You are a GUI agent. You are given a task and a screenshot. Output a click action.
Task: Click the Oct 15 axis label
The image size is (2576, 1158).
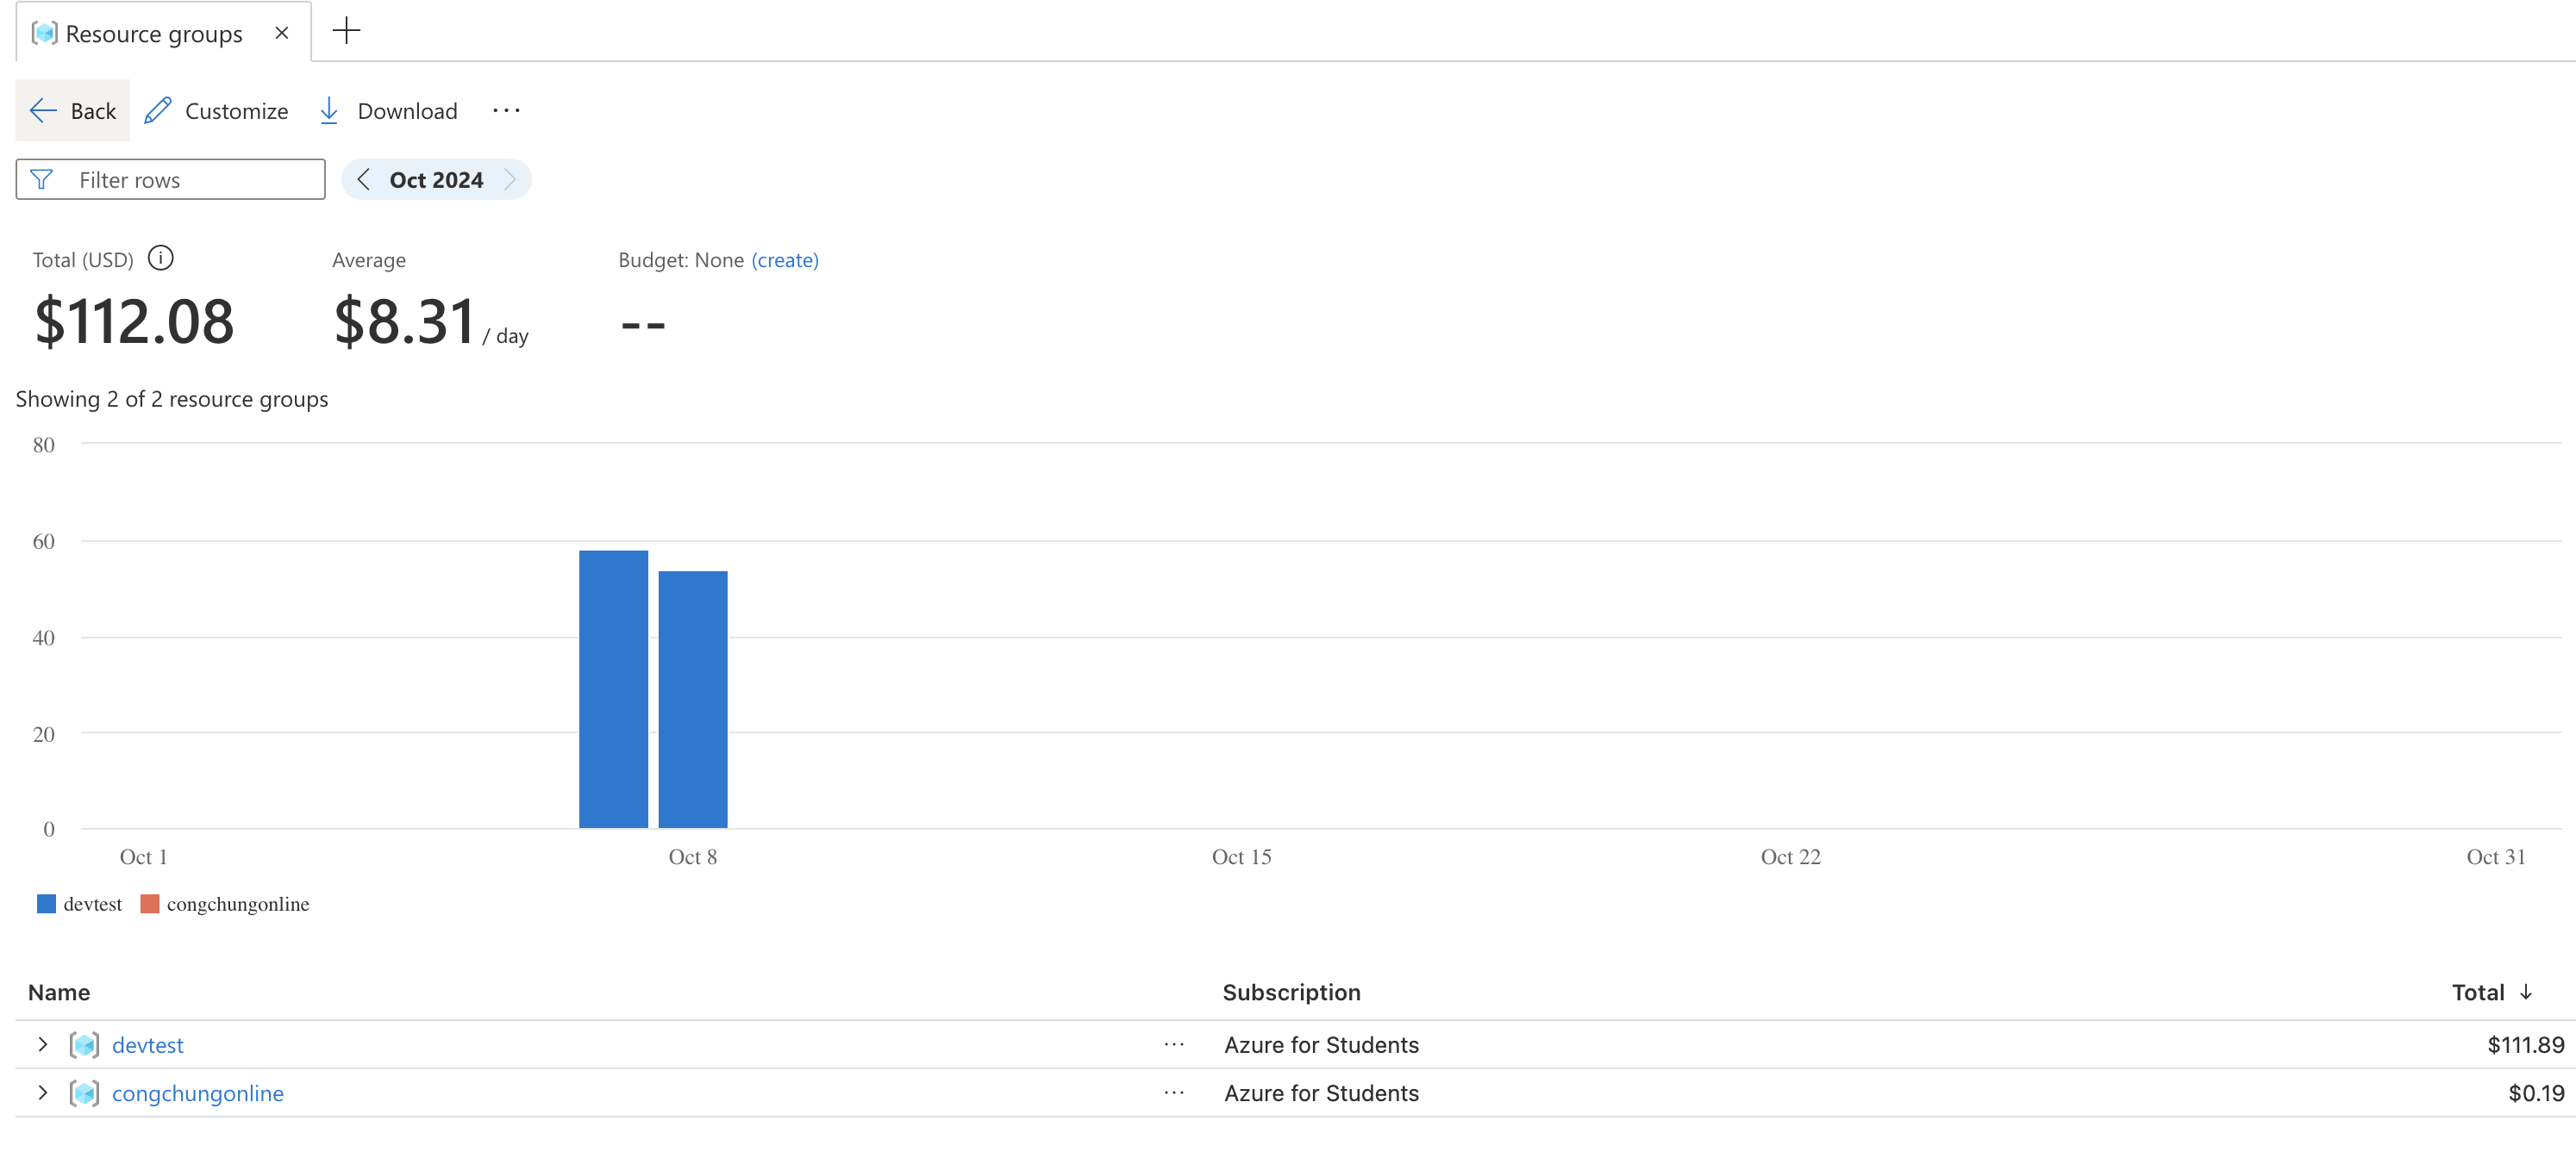[x=1241, y=857]
